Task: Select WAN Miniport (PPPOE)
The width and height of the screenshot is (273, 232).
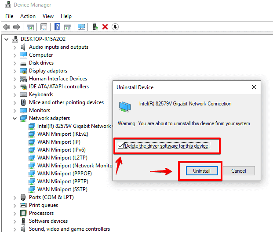Action: (x=65, y=174)
